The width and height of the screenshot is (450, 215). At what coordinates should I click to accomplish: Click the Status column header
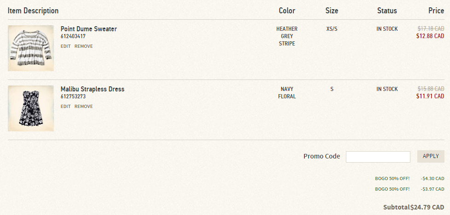coord(387,11)
